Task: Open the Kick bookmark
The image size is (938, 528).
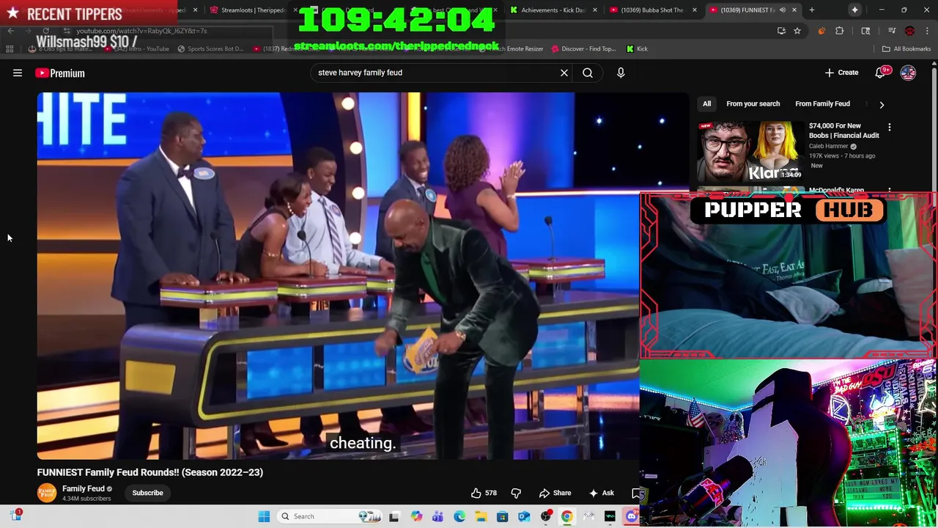Action: coord(637,49)
